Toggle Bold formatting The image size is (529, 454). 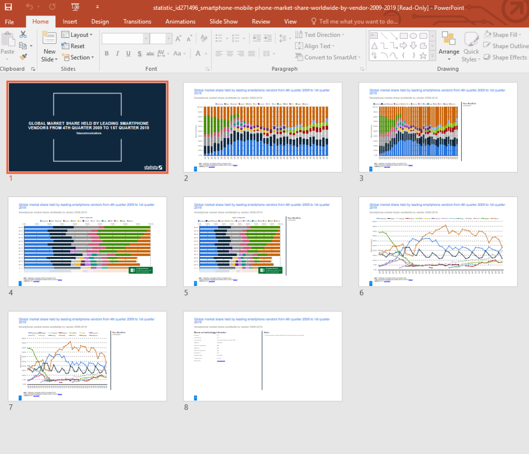tap(106, 54)
